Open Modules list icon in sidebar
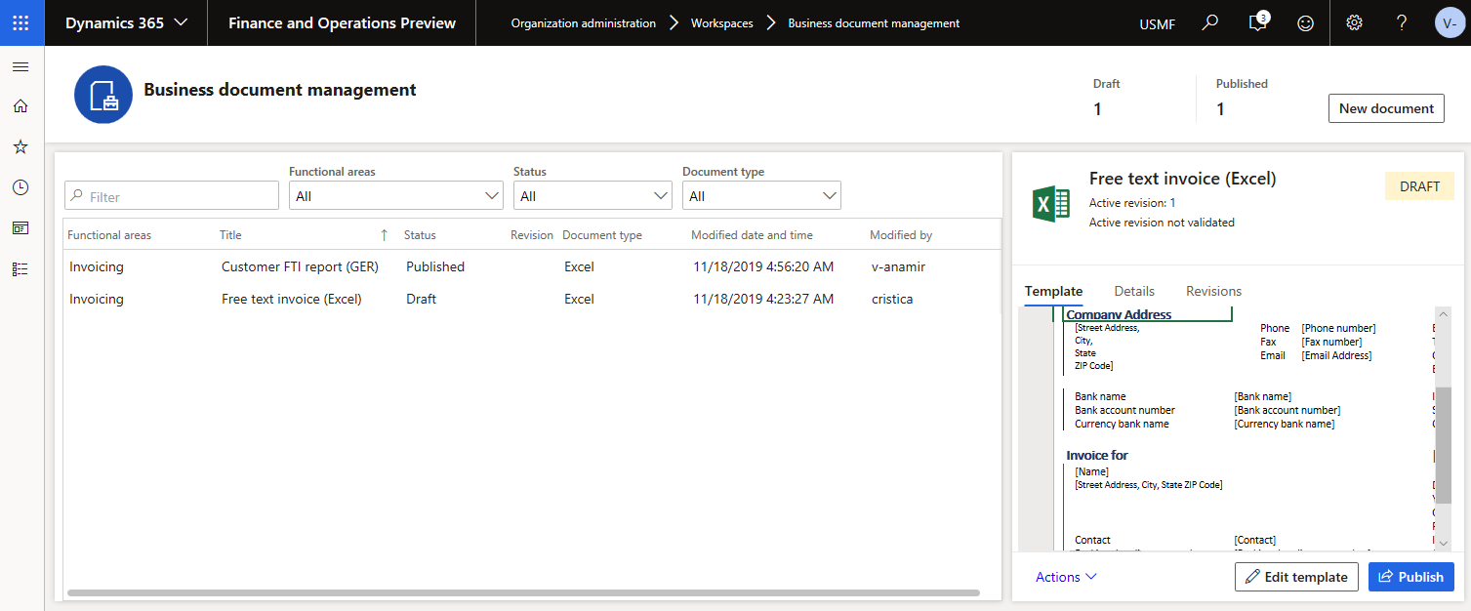This screenshot has height=611, width=1471. click(20, 268)
